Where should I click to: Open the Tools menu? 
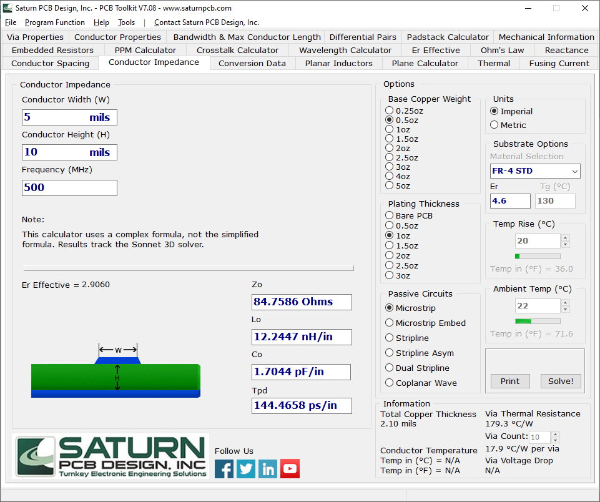coord(126,22)
